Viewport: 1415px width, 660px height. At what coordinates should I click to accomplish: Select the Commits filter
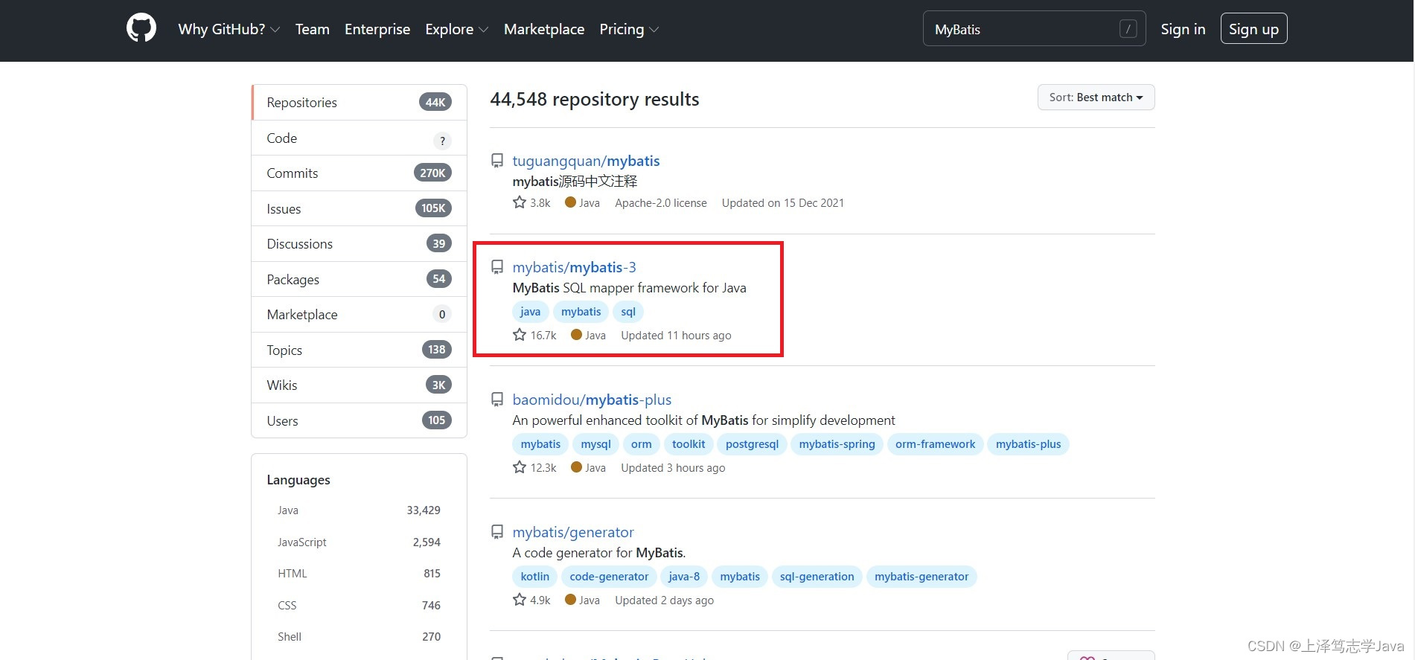(359, 173)
